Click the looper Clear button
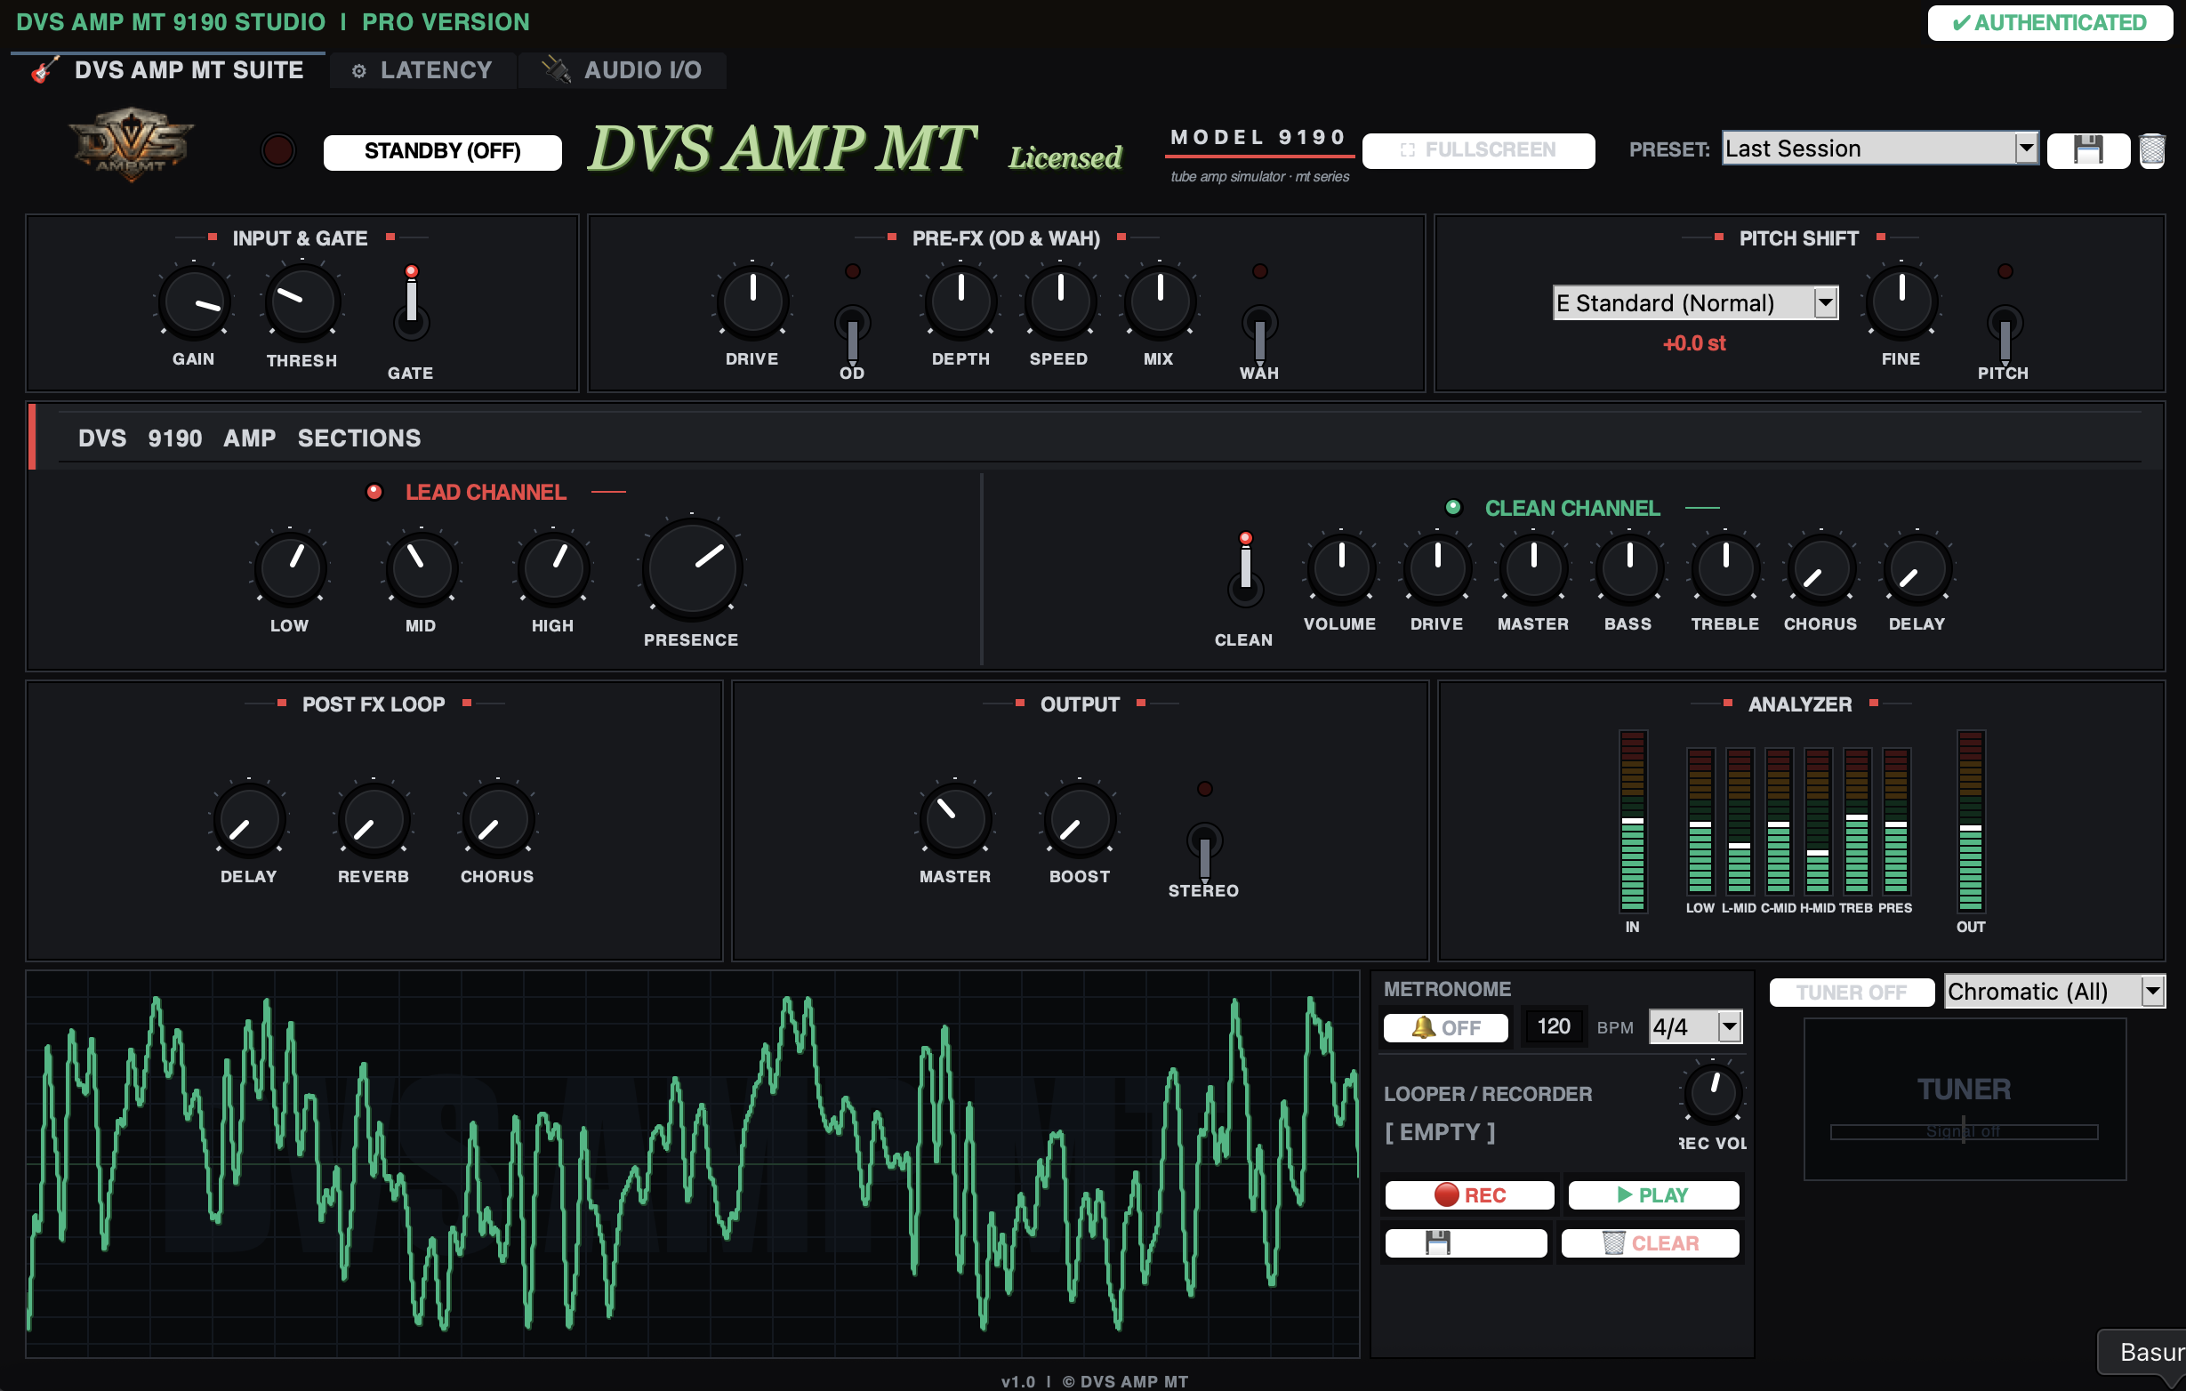 click(1650, 1243)
